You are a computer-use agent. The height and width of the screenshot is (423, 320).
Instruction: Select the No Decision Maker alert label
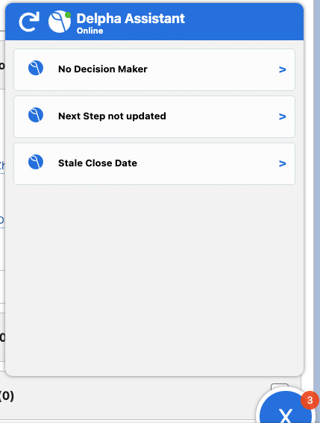tap(103, 69)
